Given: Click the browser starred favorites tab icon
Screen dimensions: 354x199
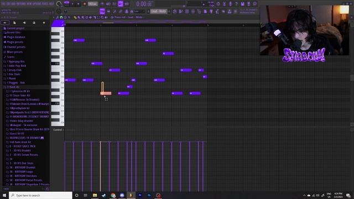Looking at the screenshot, I should [x=44, y=23].
